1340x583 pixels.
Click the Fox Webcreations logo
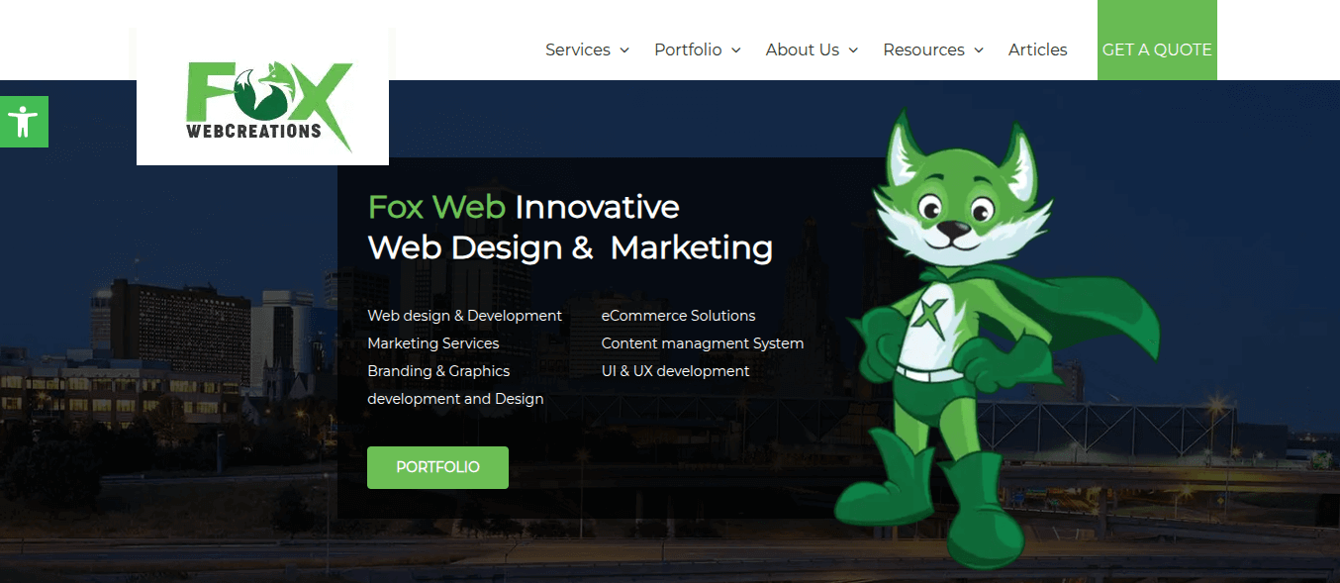pos(262,97)
